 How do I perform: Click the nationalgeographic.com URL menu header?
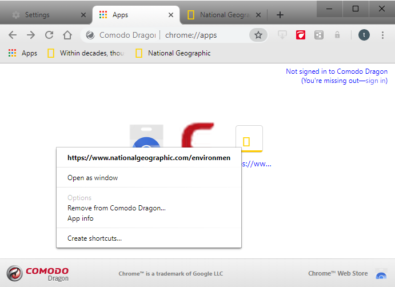coord(149,158)
